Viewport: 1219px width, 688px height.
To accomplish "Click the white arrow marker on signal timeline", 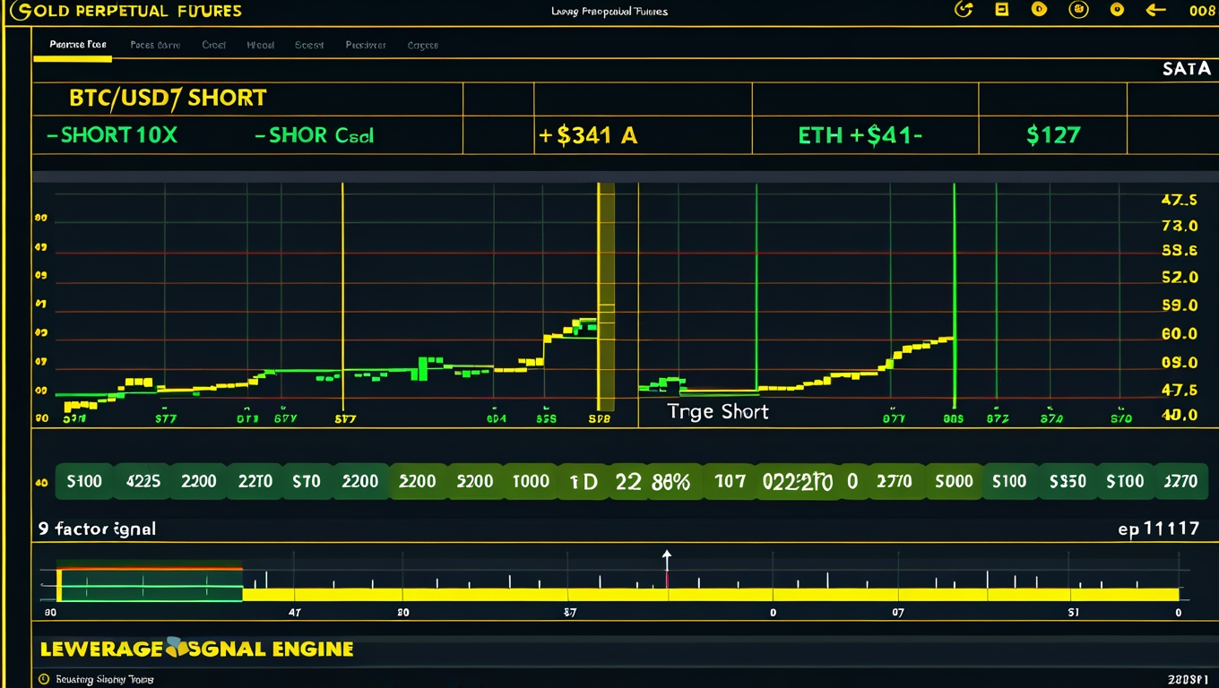I will (666, 559).
